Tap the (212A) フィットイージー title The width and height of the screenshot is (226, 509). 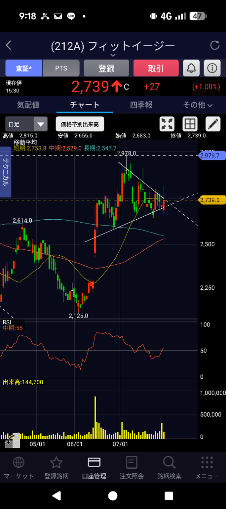113,46
